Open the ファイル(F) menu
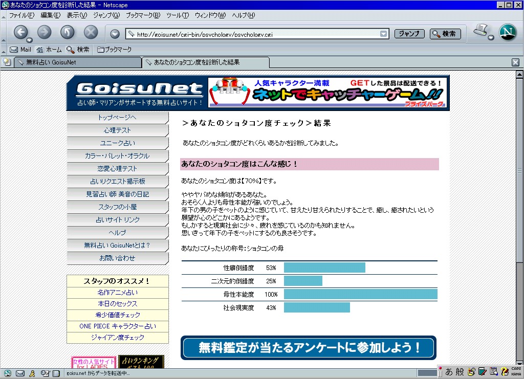The image size is (524, 379). click(x=21, y=15)
